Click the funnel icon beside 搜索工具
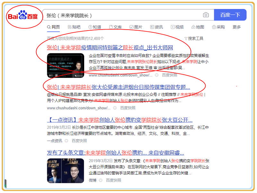The height and width of the screenshot is (193, 257). (x=186, y=39)
